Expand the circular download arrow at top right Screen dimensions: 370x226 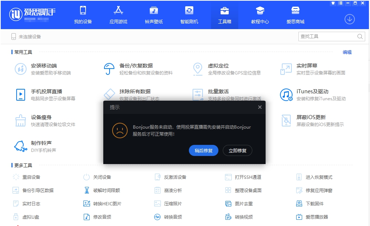pos(349,19)
